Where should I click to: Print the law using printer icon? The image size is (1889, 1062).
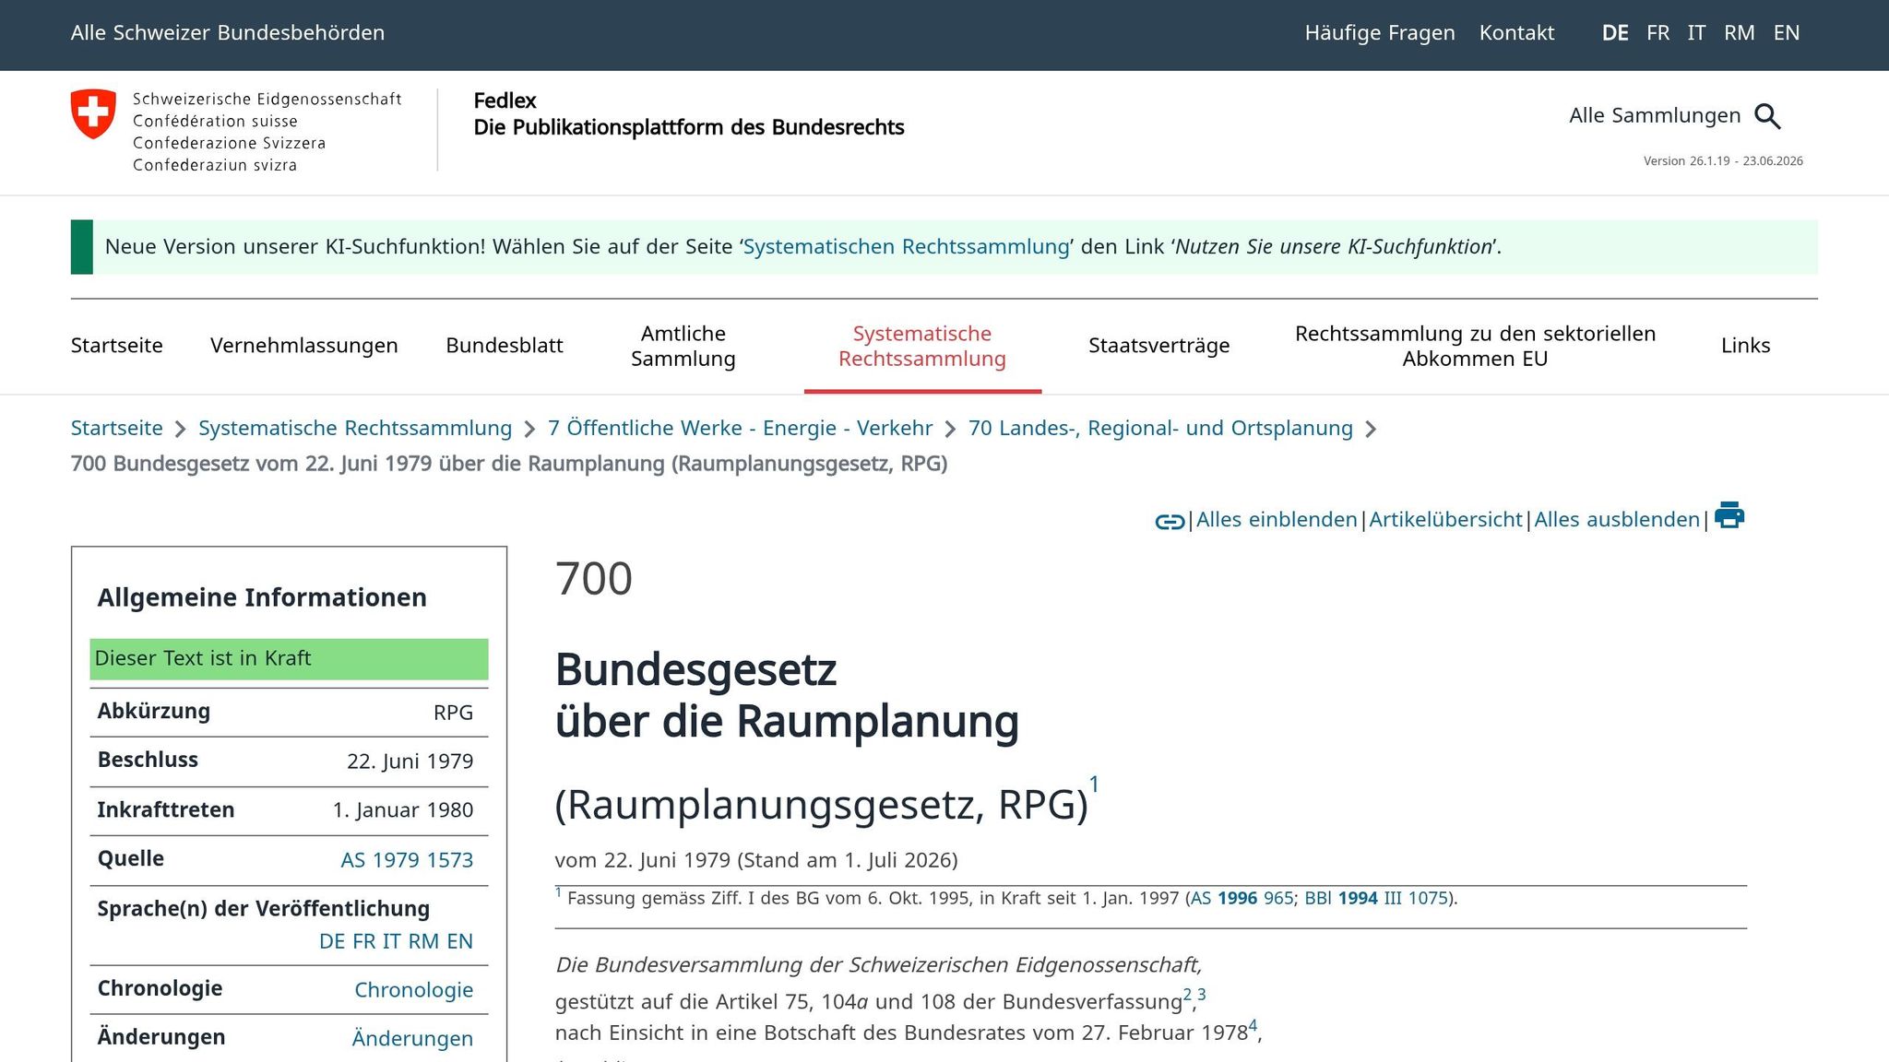coord(1729,515)
